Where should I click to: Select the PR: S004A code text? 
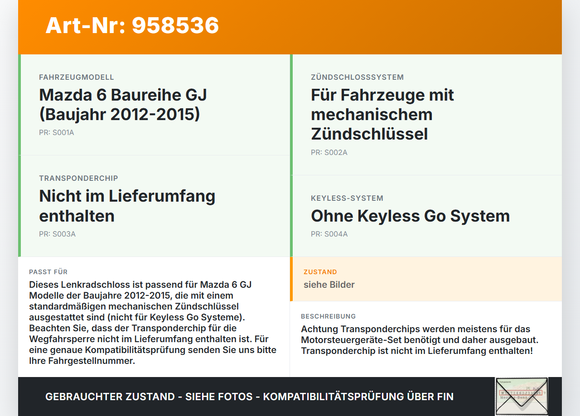pos(329,234)
